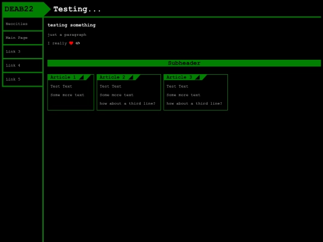The width and height of the screenshot is (323, 242).
Task: Click 'Test Text' in Article 1
Action: click(x=61, y=87)
